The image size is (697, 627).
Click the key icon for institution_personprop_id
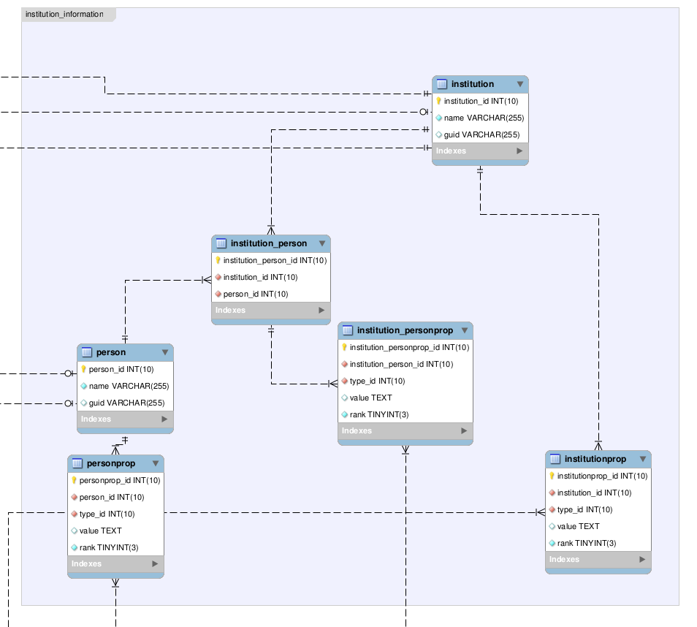[x=346, y=348]
